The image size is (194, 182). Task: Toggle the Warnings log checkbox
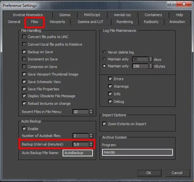[x=110, y=86]
